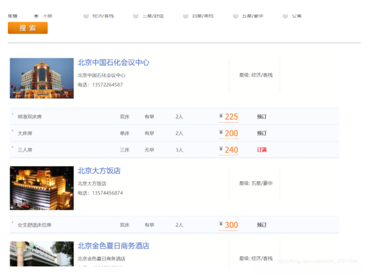Click the ¥240 price

[228, 150]
